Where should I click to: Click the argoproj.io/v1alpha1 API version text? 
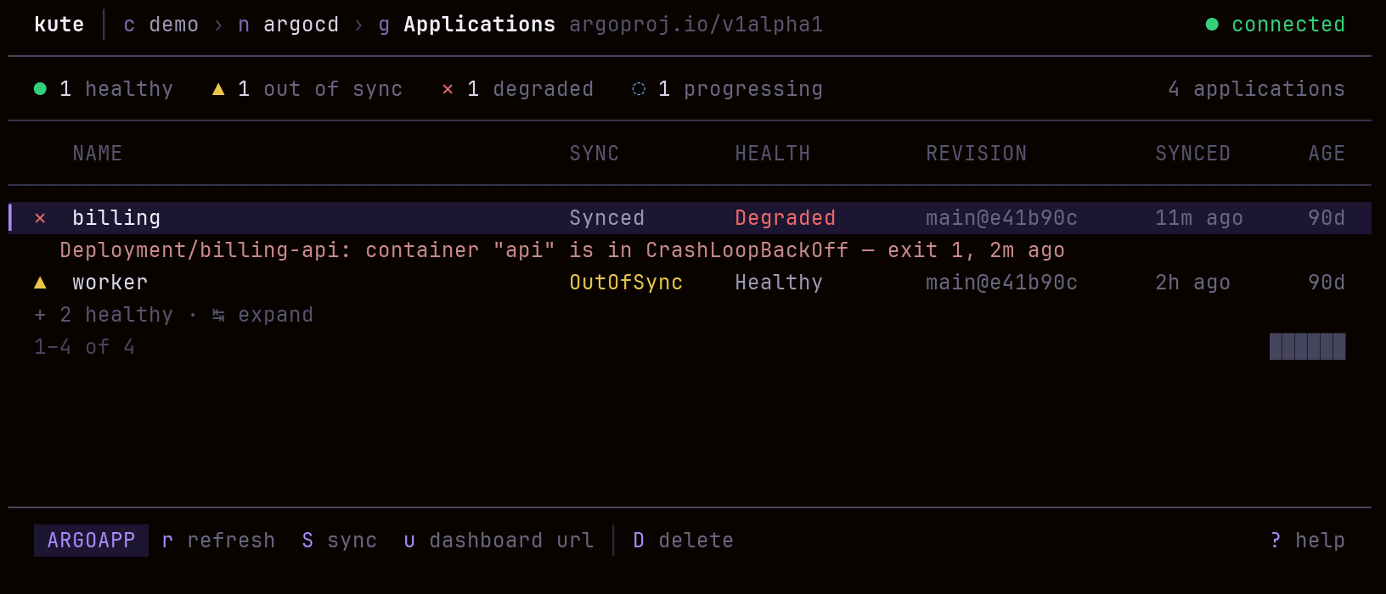[x=696, y=25]
